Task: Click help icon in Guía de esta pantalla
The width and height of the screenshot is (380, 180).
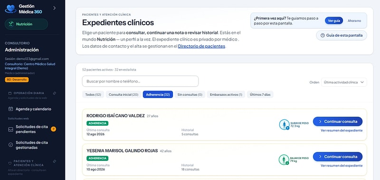Action: pyautogui.click(x=323, y=35)
